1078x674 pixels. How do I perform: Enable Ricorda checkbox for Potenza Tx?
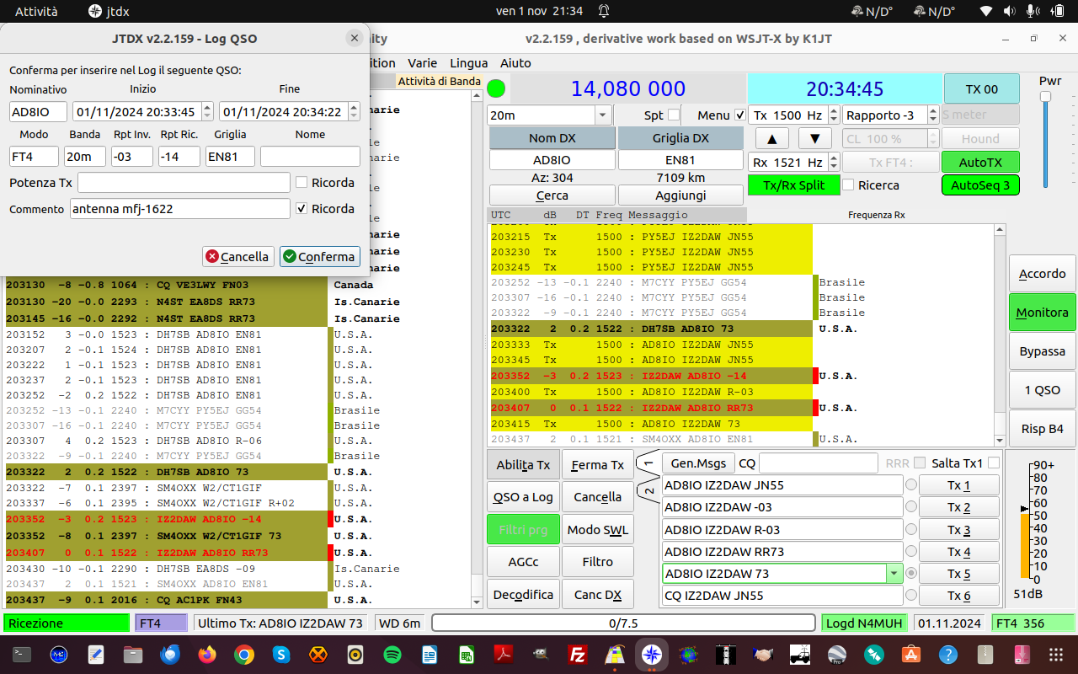pyautogui.click(x=302, y=182)
